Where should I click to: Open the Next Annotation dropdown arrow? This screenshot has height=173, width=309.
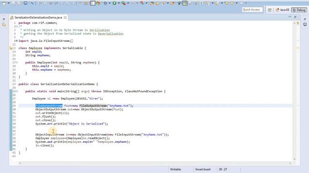tap(212, 3)
